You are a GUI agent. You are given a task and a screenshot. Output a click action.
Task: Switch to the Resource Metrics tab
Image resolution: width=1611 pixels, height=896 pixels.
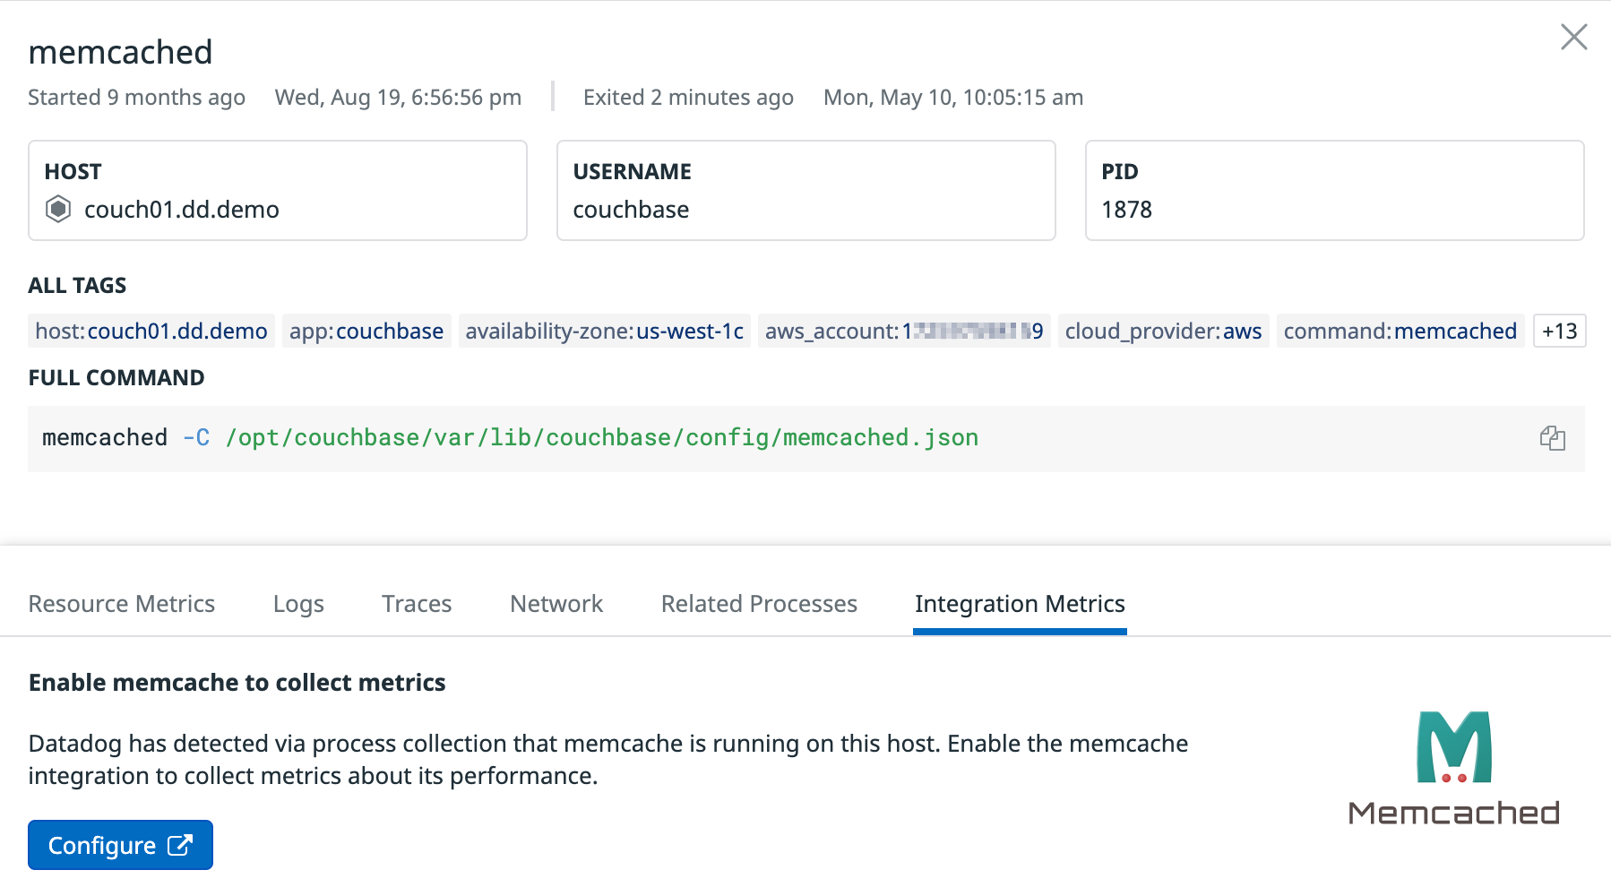pos(121,603)
